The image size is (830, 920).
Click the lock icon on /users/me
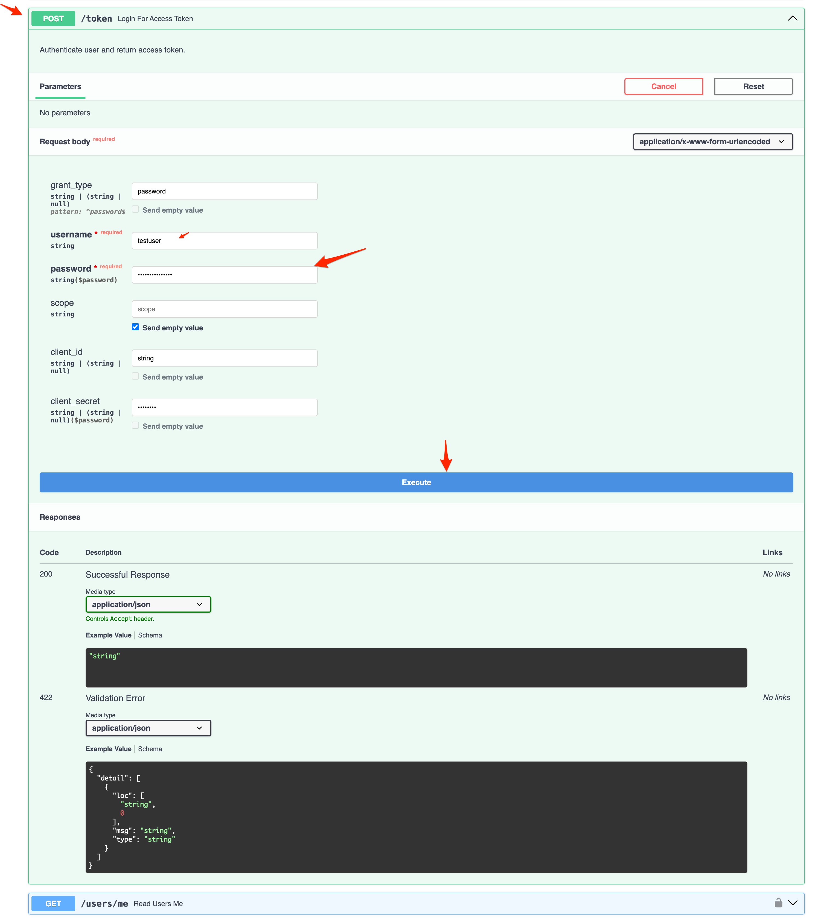(x=778, y=903)
